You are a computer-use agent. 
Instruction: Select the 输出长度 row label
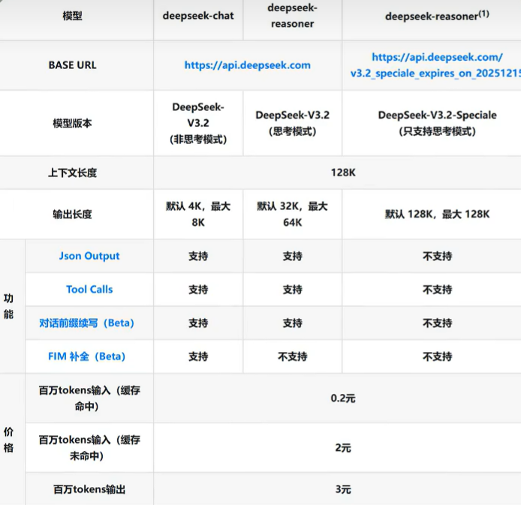pos(72,214)
